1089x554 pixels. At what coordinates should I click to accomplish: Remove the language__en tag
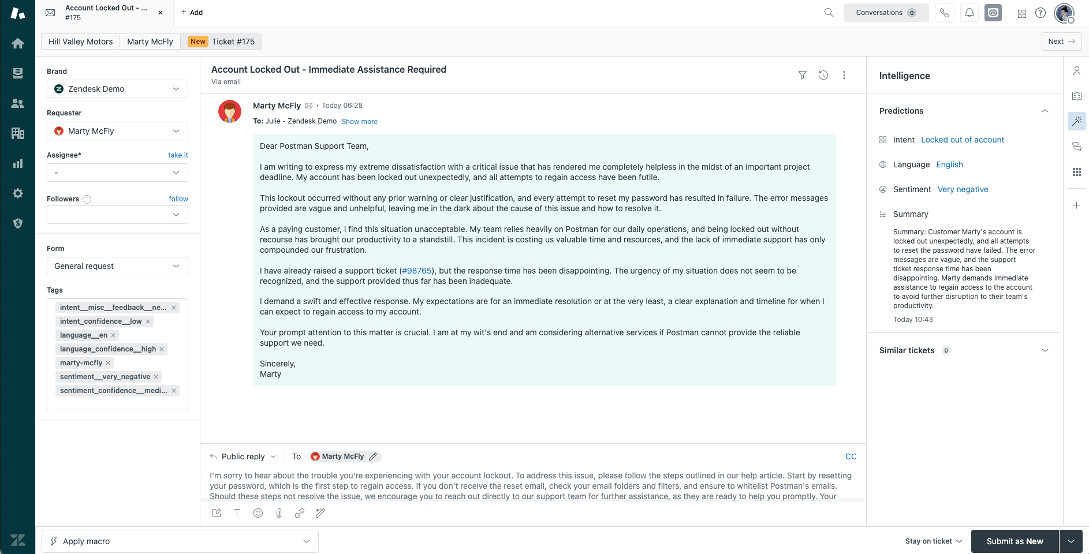pos(113,335)
